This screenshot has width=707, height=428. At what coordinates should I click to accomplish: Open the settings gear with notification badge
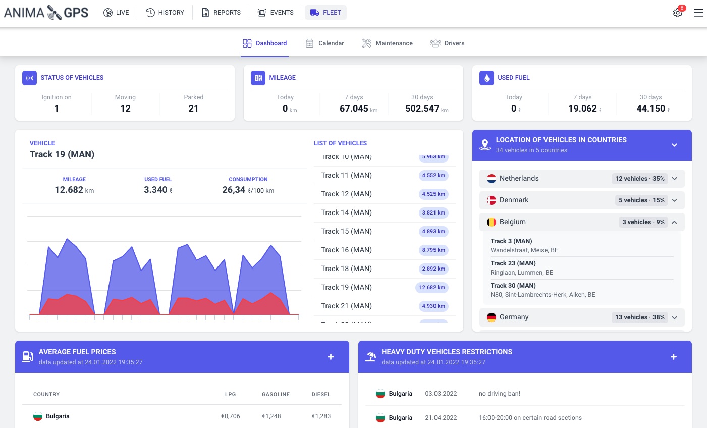[677, 12]
